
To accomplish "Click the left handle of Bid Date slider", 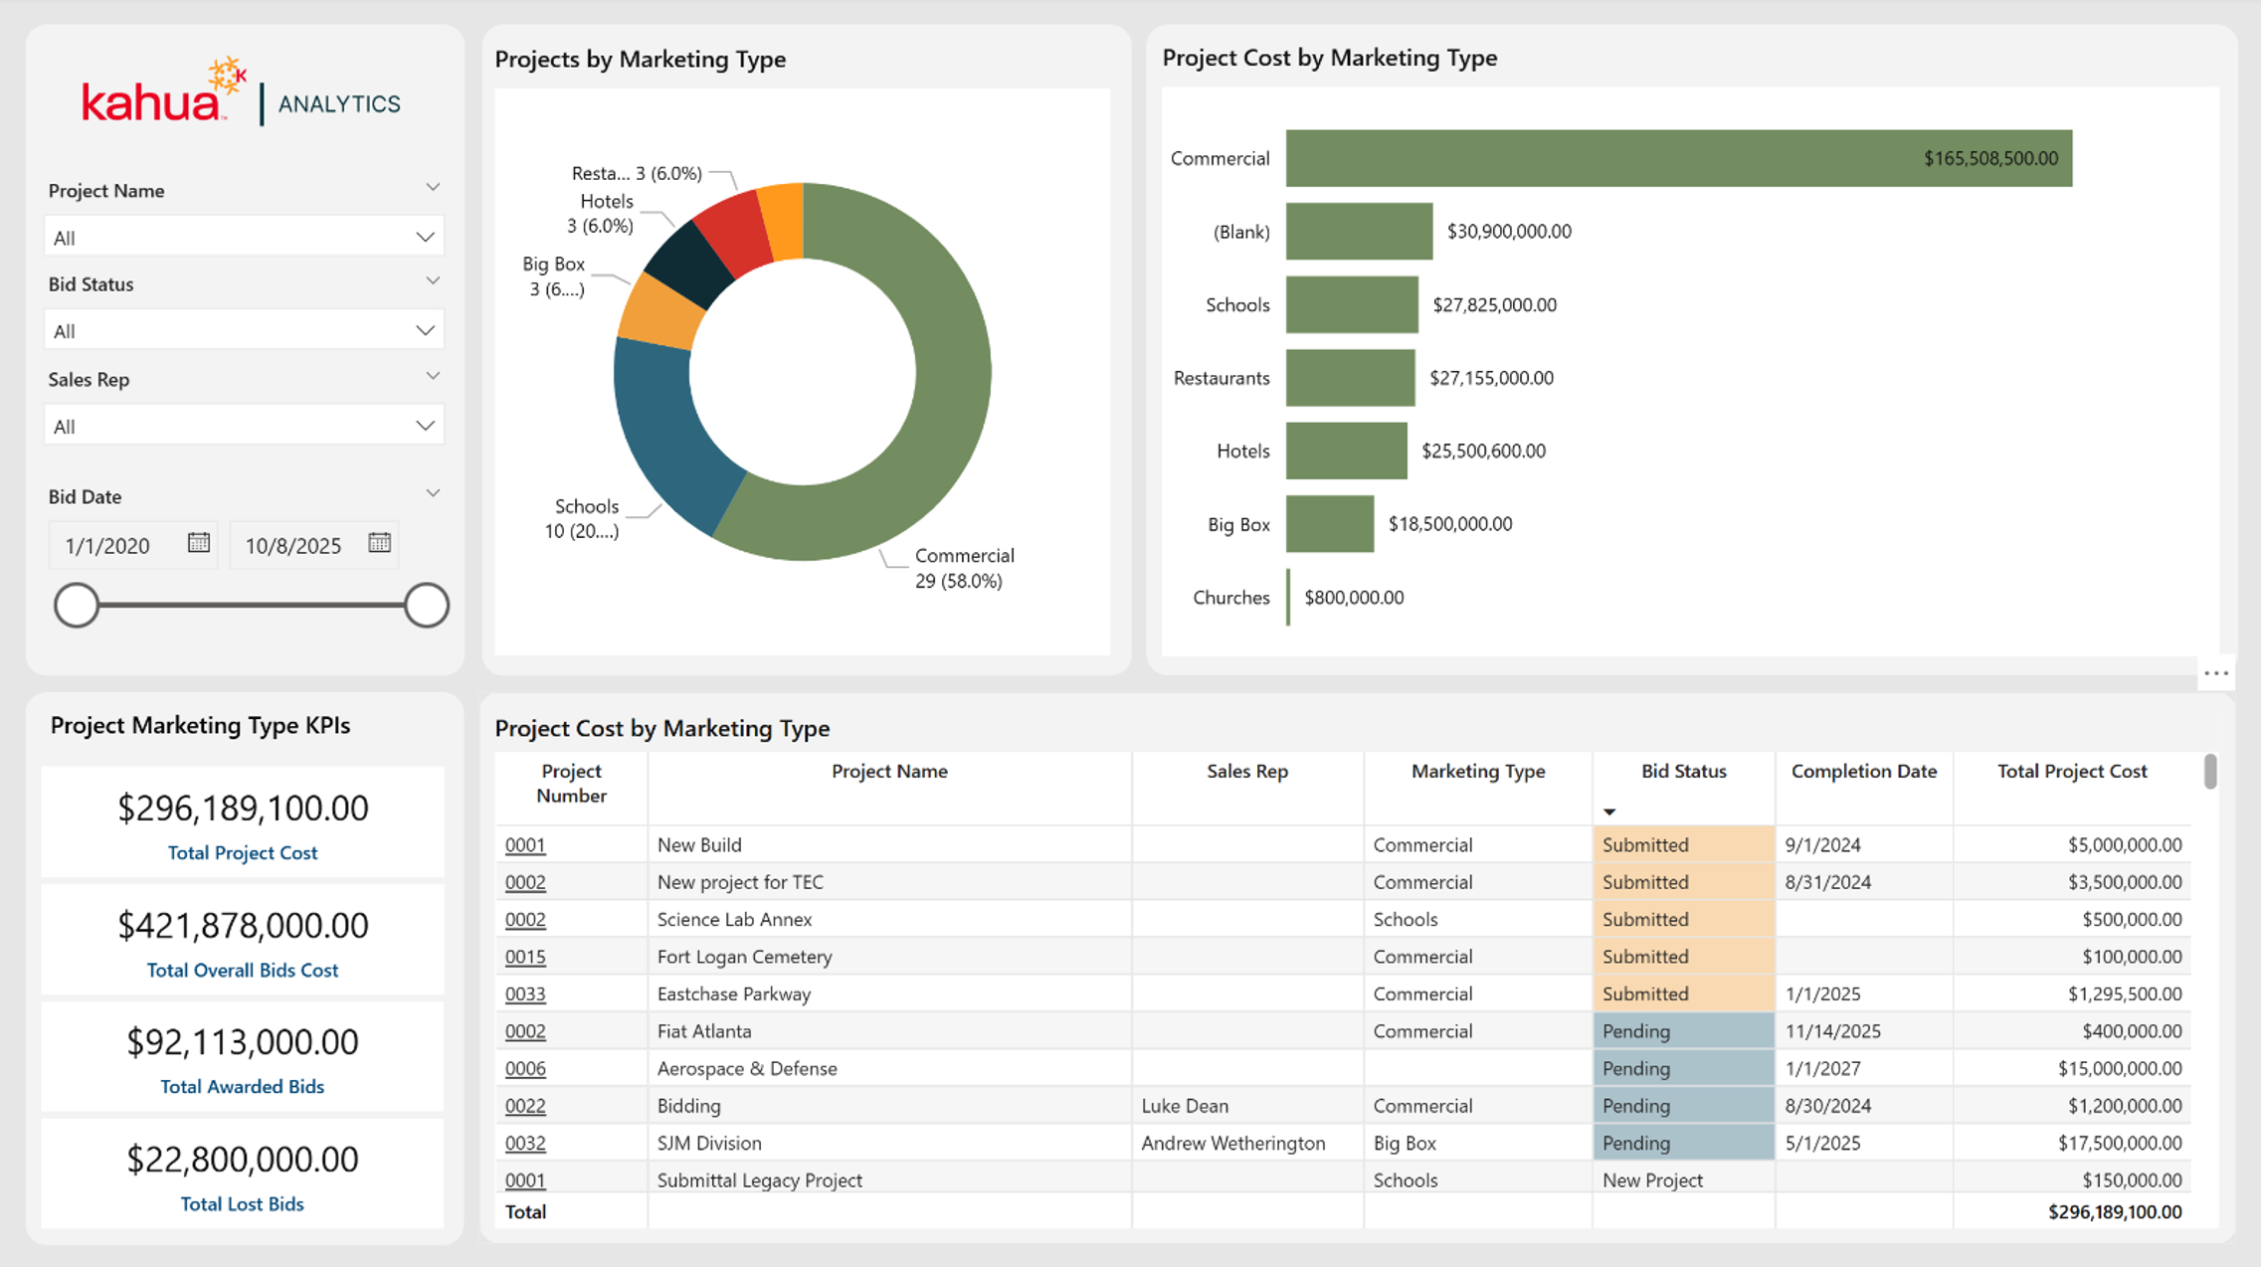I will [x=77, y=605].
